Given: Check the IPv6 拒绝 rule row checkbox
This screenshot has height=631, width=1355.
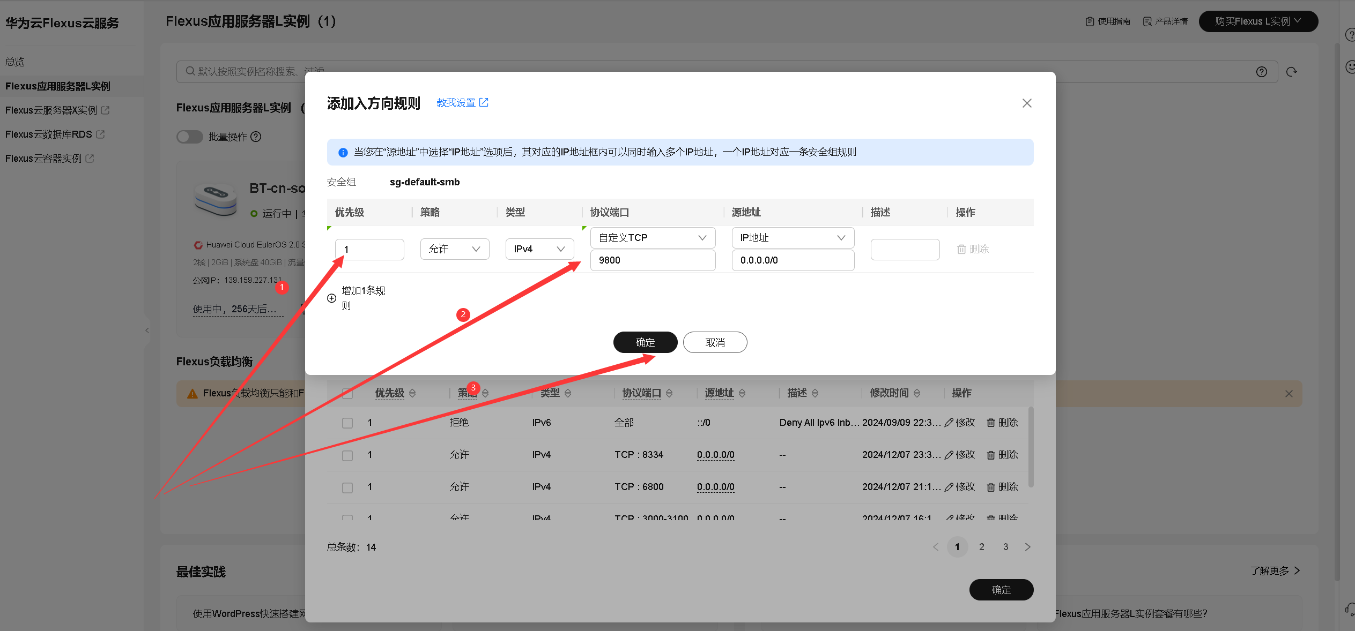Looking at the screenshot, I should coord(347,423).
